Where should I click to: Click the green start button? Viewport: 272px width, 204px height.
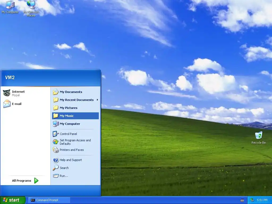click(x=13, y=200)
